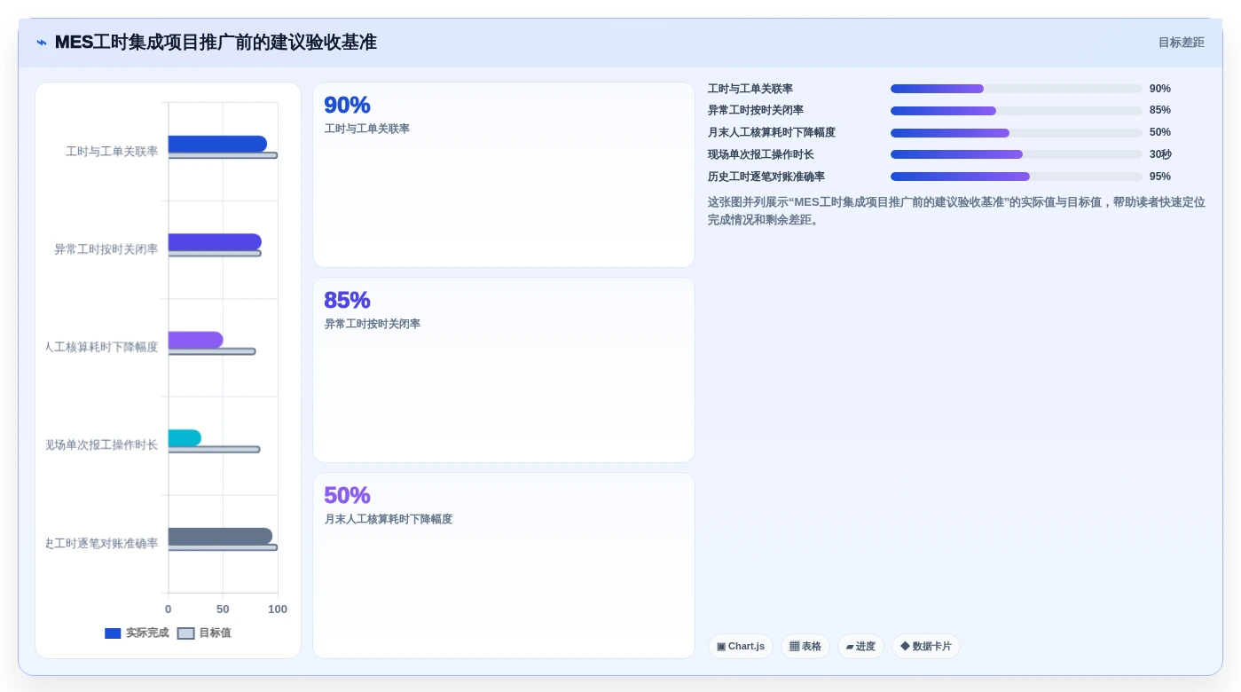
Task: Click the slate gray actual bar in the chart
Action: [x=220, y=536]
